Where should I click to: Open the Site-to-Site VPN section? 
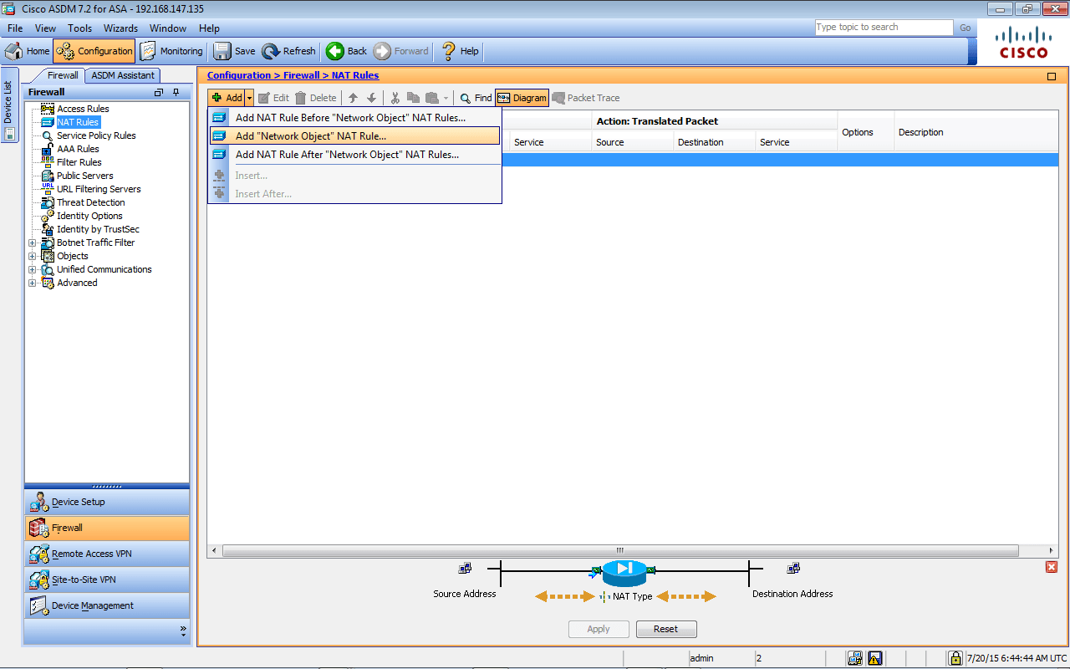click(107, 580)
